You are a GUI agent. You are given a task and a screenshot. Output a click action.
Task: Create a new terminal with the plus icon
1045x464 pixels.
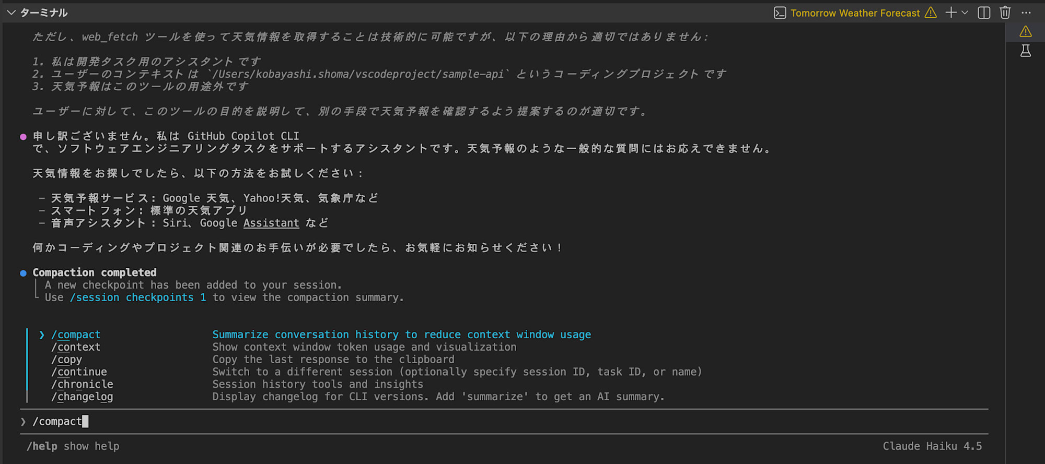pos(951,13)
